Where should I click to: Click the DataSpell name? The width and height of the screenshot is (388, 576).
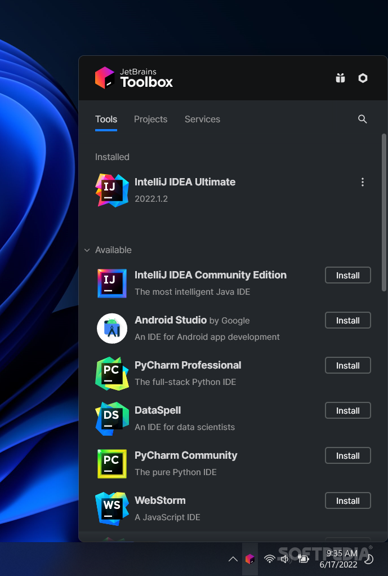[158, 410]
